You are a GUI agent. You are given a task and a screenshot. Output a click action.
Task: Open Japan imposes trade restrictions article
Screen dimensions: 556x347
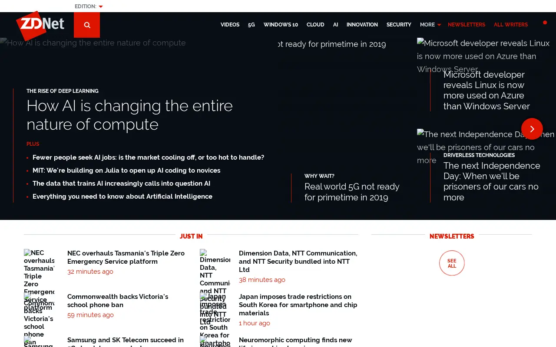point(298,304)
